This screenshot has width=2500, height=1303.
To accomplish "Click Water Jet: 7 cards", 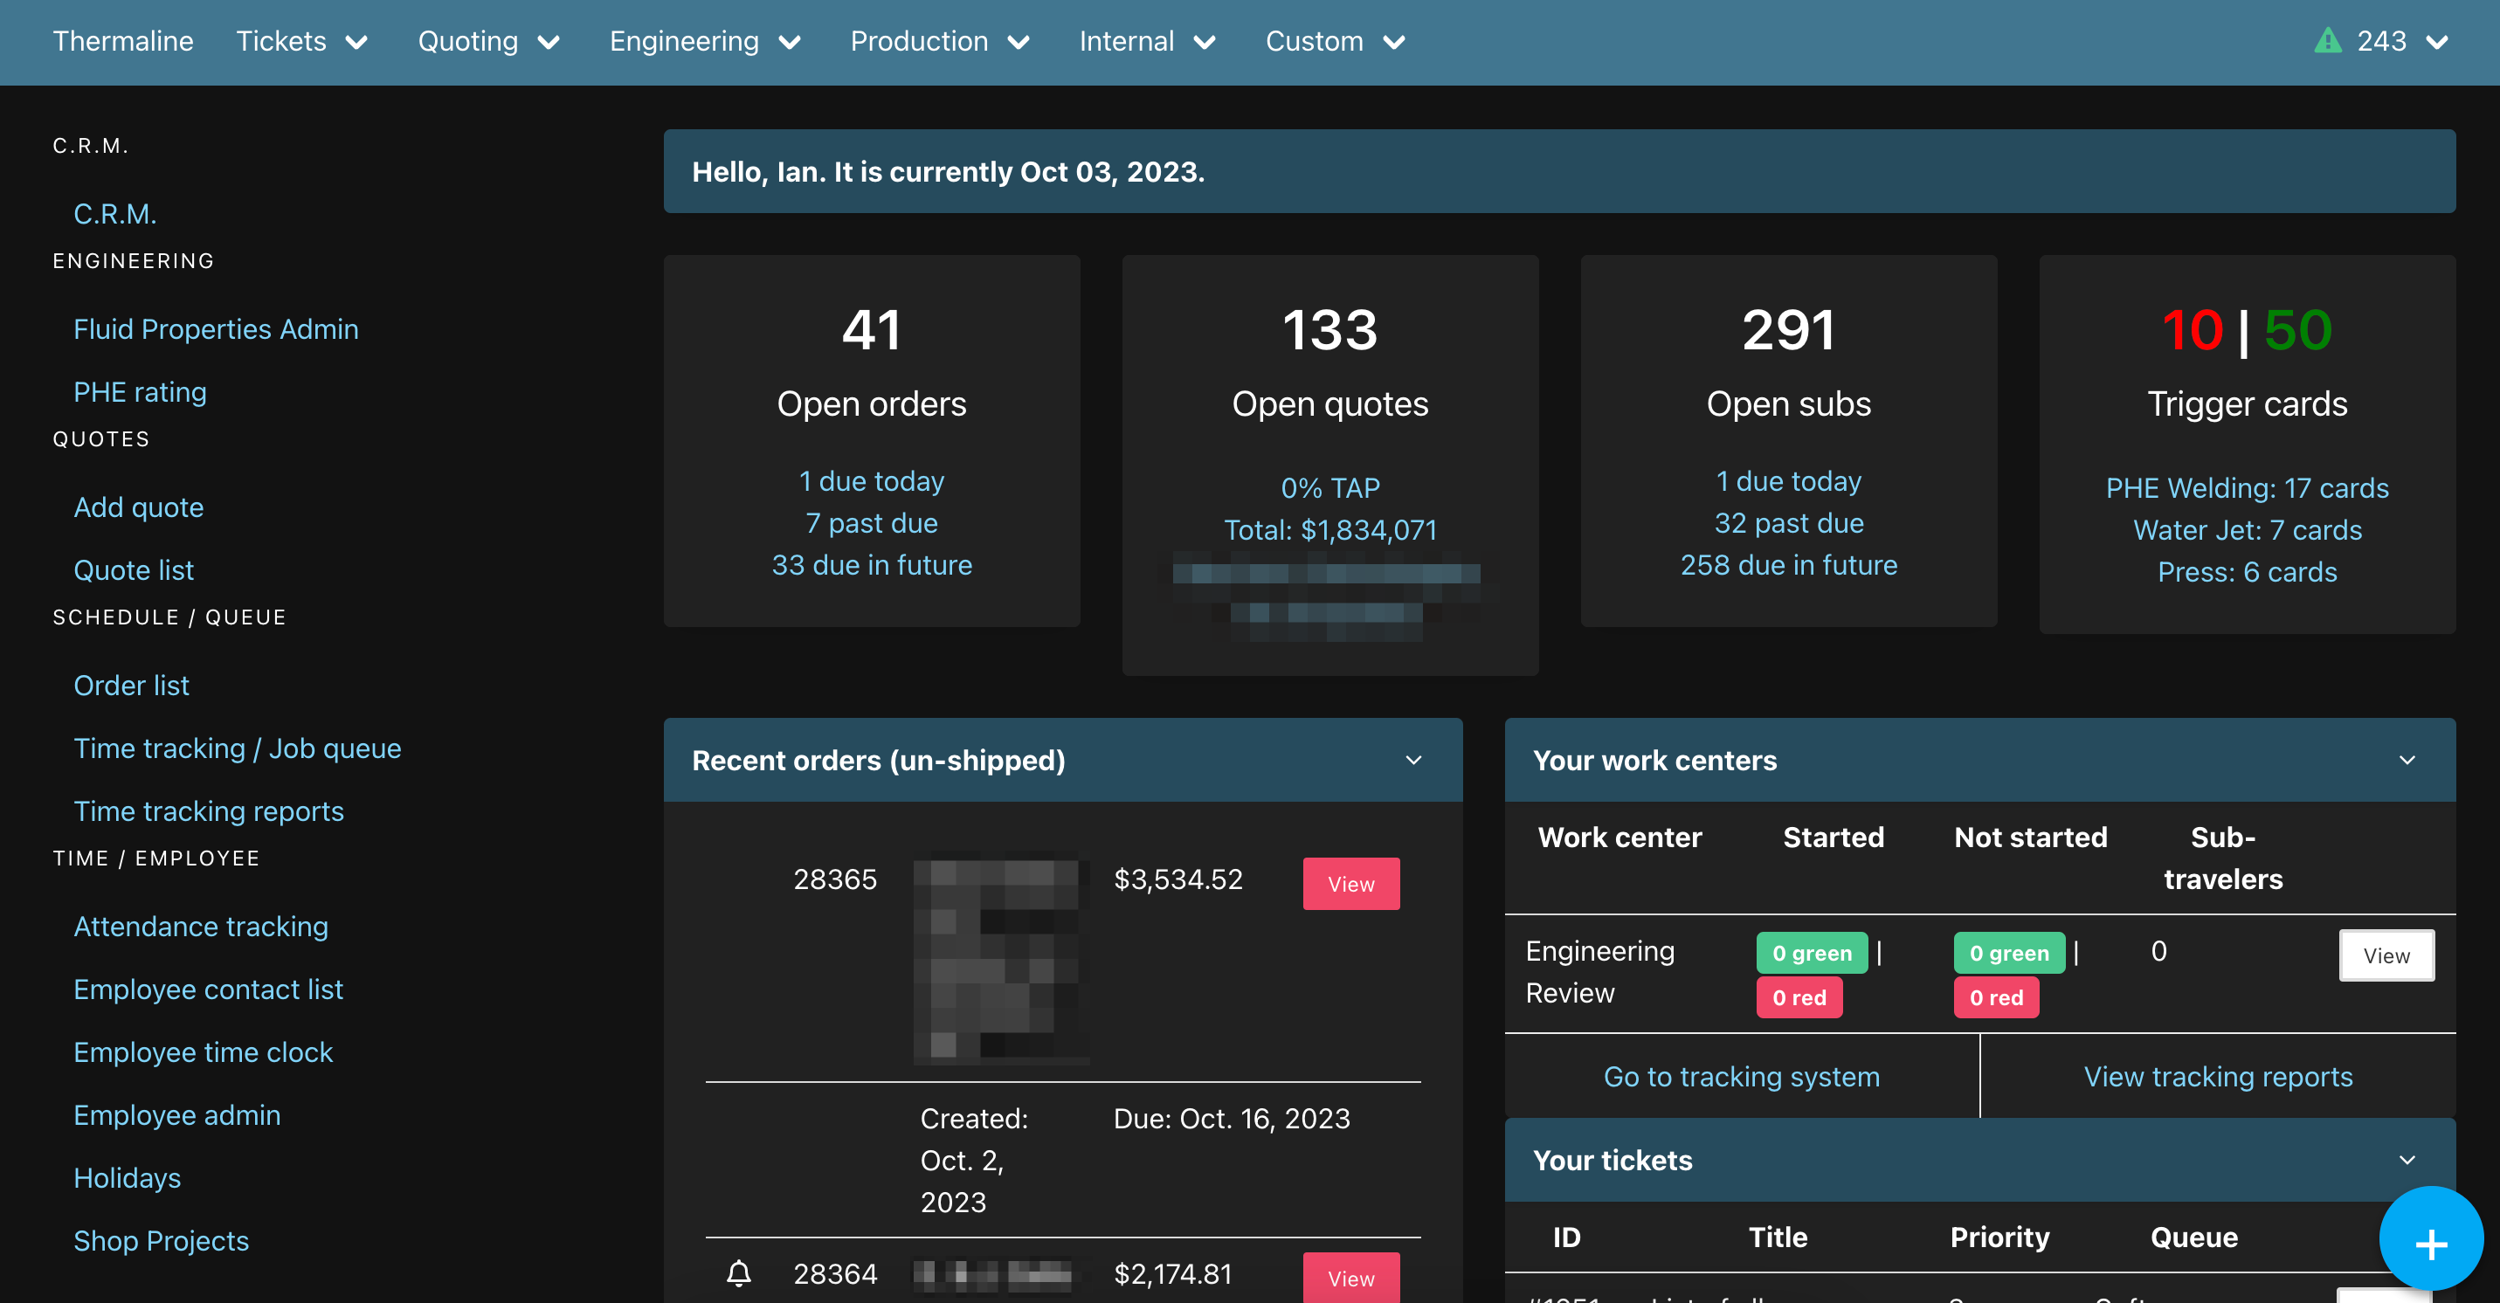I will coord(2247,530).
